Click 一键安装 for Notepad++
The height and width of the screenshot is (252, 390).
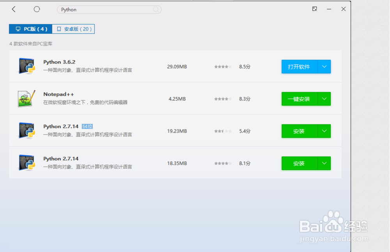[300, 99]
